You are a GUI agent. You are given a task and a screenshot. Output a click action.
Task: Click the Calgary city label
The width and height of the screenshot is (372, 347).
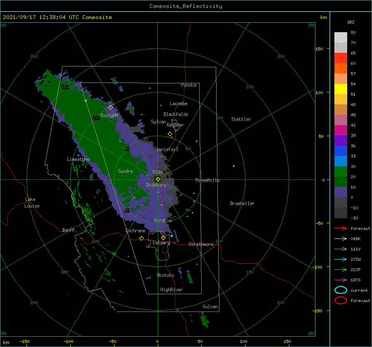coord(161,243)
